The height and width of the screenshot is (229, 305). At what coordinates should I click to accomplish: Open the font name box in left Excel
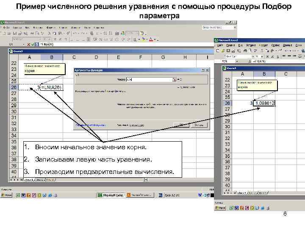coord(27,39)
